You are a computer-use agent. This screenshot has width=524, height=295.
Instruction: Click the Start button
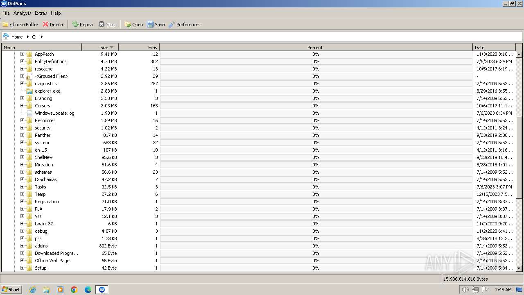pyautogui.click(x=11, y=290)
